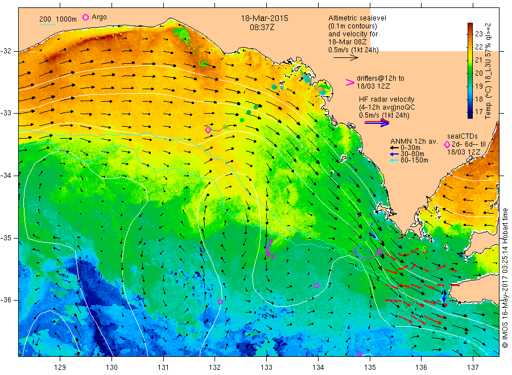Viewport: 512px width, 375px height.
Task: Select the Argo float marker at bottom near 135E
Action: tap(360, 353)
